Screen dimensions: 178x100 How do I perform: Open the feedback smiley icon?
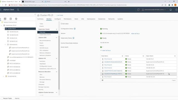coord(170,10)
